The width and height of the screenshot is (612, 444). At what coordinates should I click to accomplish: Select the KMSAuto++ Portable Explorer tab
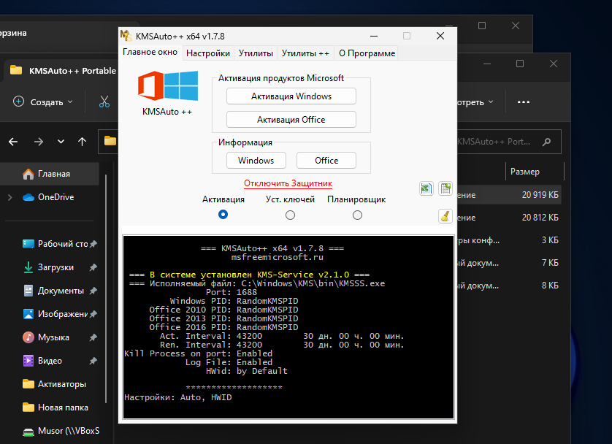(x=63, y=71)
